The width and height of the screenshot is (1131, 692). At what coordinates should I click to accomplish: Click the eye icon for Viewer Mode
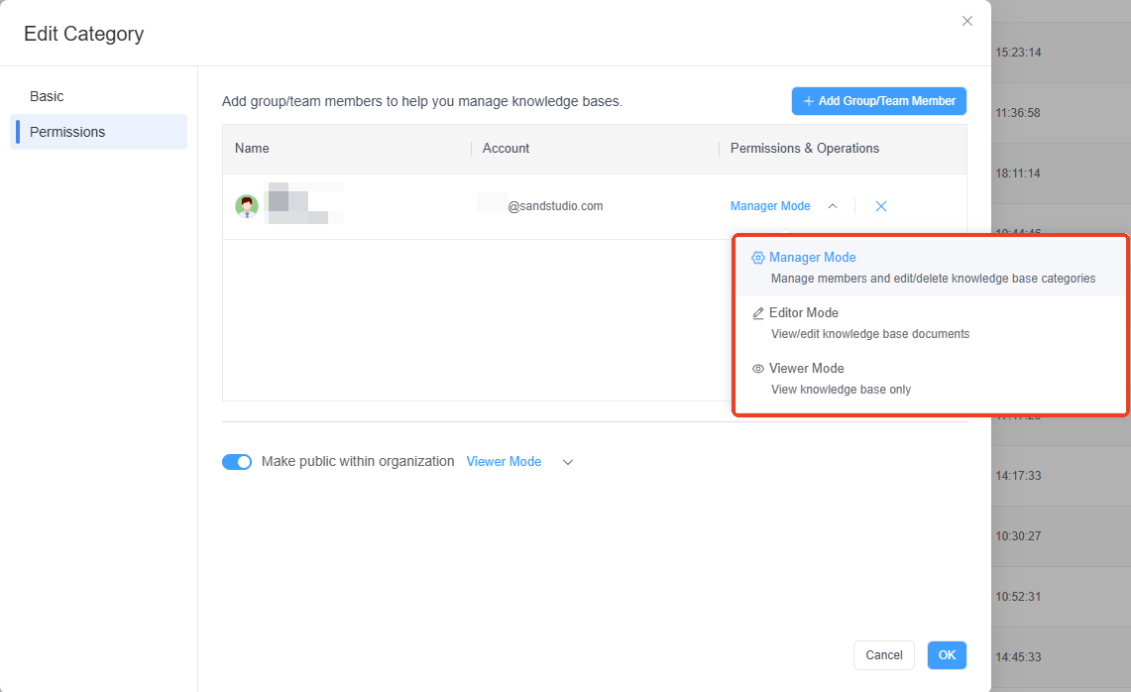coord(758,369)
